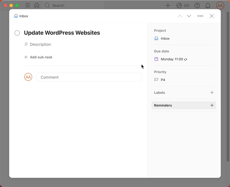Go to the Home view icon
The width and height of the screenshot is (230, 187).
pyautogui.click(x=37, y=5)
